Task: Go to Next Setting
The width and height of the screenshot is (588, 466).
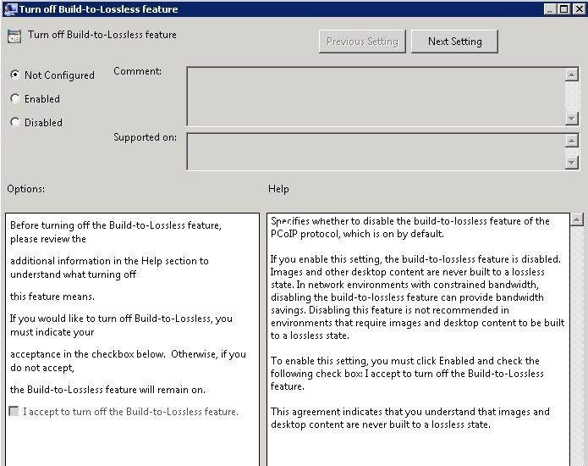Action: click(454, 42)
